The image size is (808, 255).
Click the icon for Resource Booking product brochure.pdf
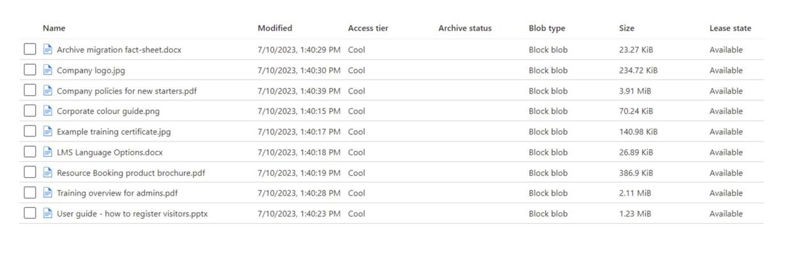(47, 172)
